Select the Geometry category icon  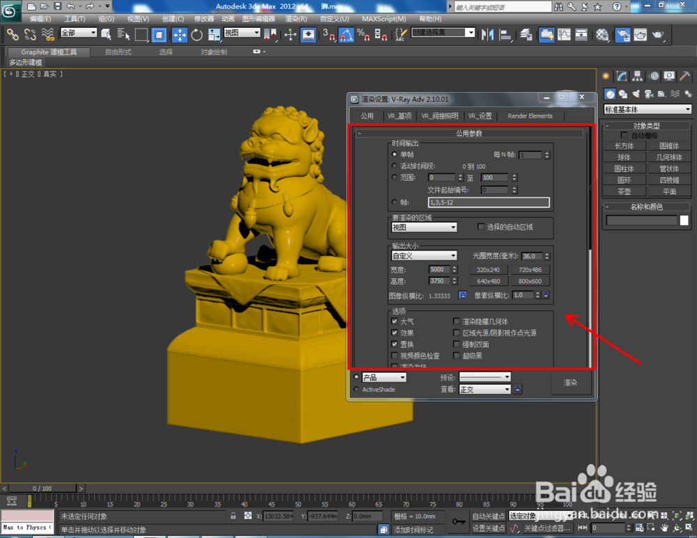[610, 94]
